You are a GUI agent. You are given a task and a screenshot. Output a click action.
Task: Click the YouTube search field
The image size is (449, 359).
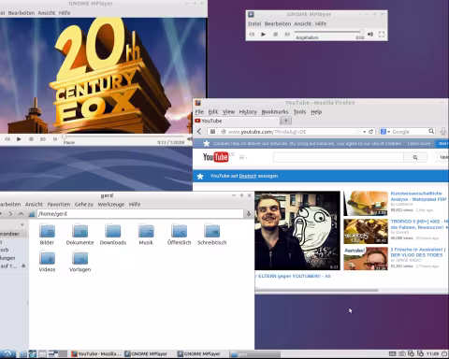[339, 157]
